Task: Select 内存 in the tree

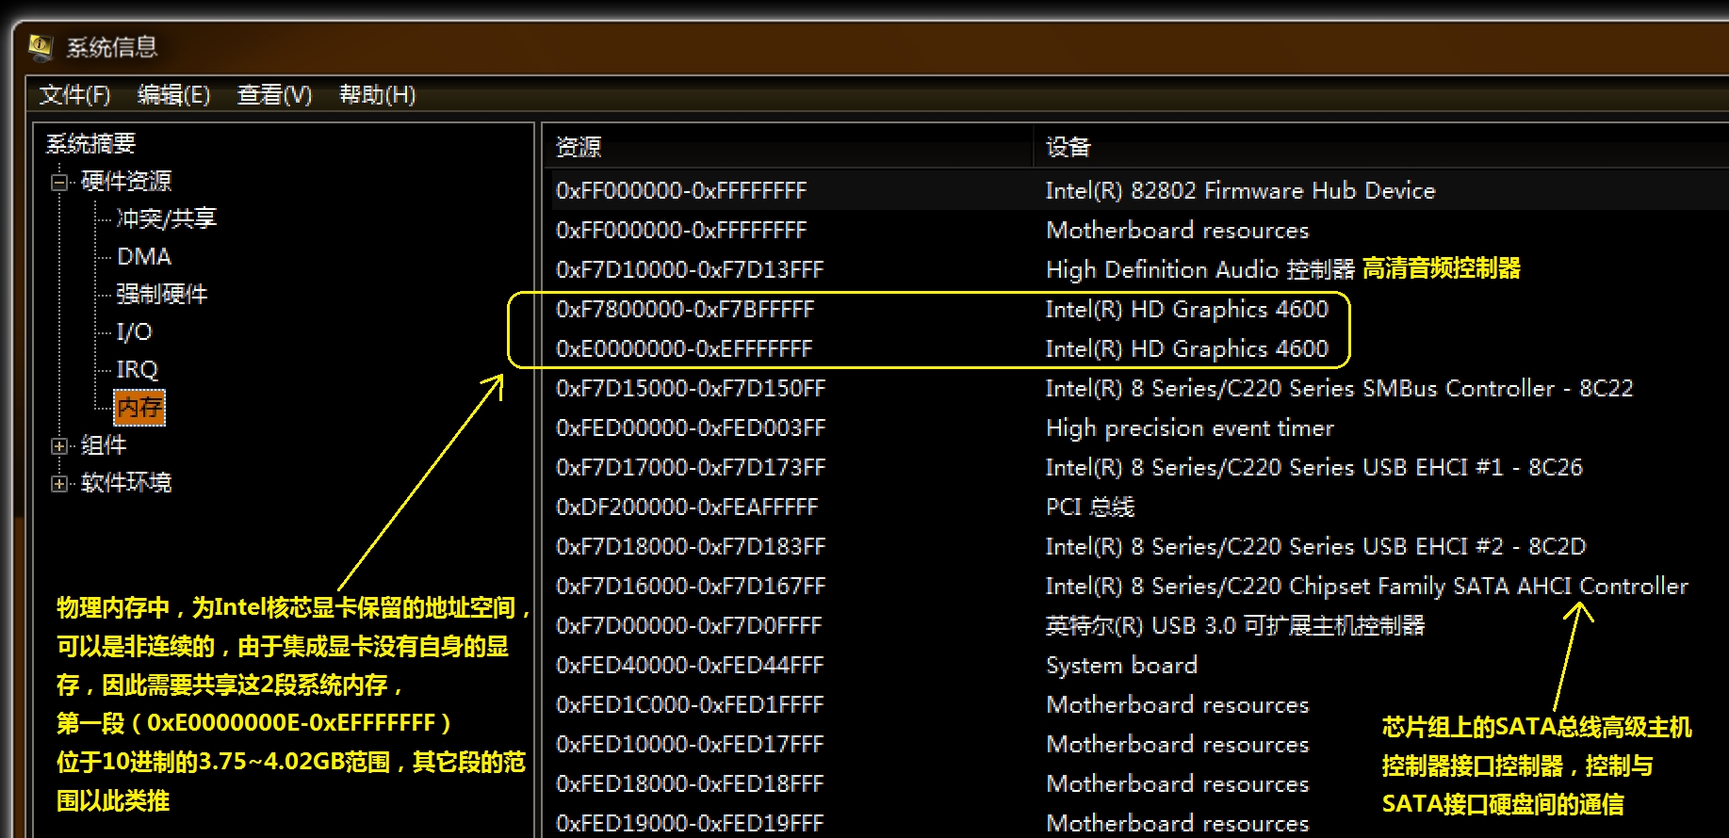Action: click(x=139, y=408)
